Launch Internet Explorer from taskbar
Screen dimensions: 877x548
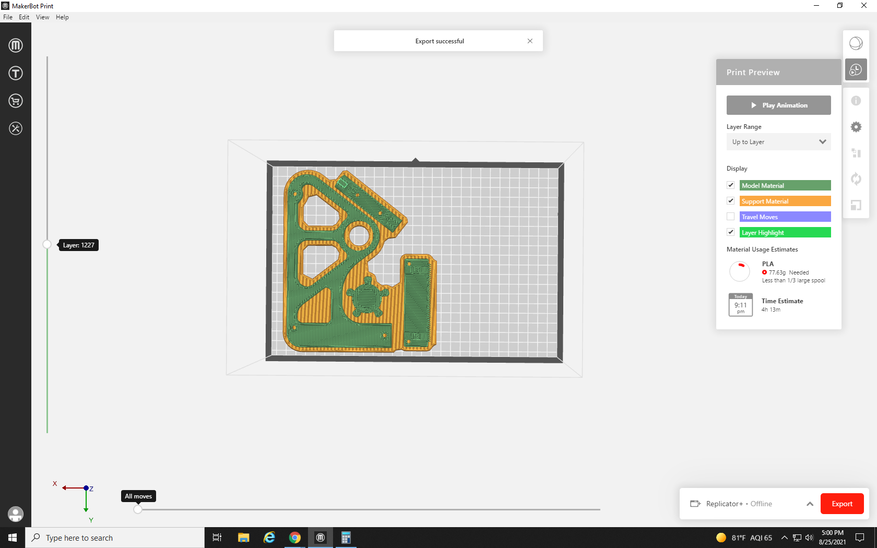[269, 538]
